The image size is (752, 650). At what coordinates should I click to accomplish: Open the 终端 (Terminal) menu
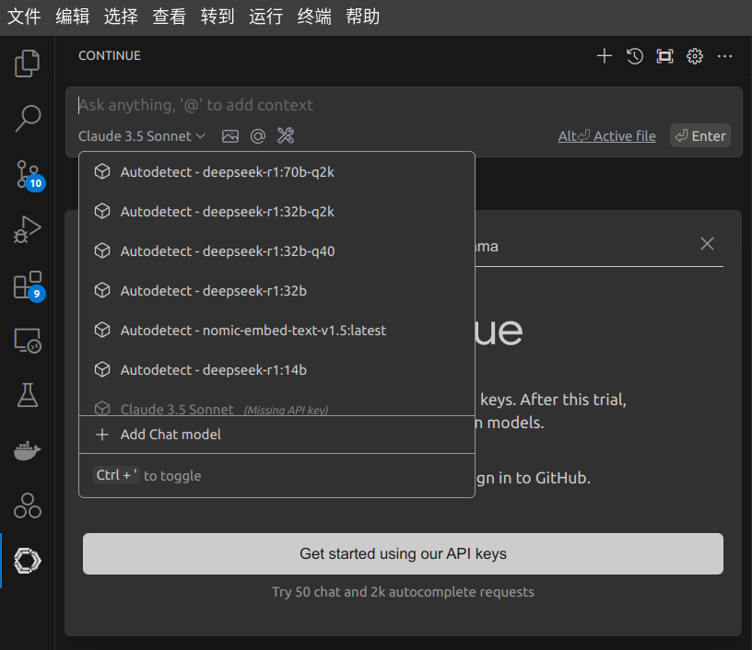(x=314, y=17)
